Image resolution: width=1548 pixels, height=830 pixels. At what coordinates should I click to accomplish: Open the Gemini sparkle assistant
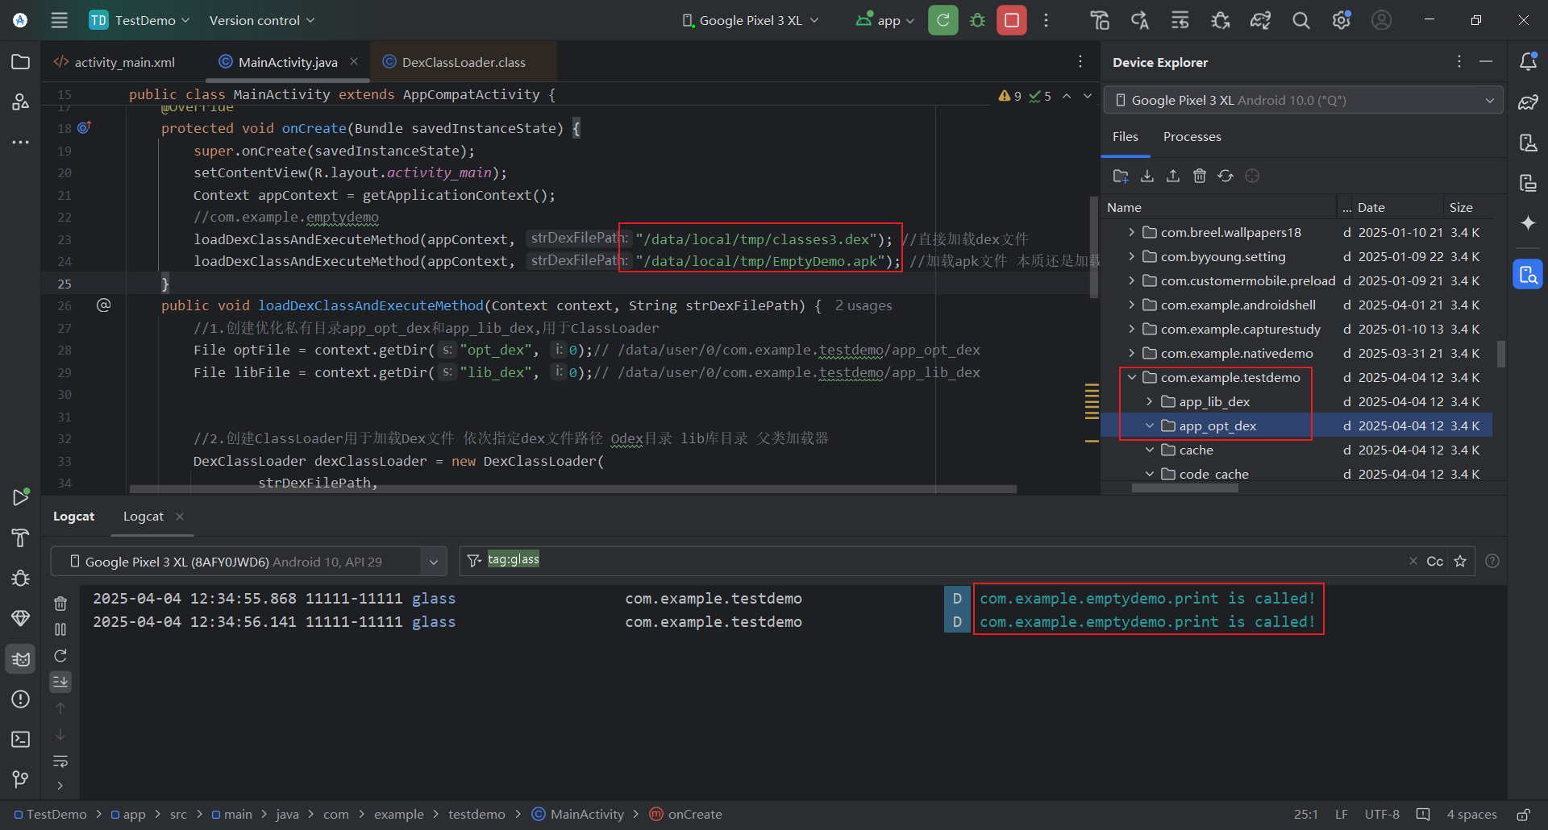[x=1528, y=223]
